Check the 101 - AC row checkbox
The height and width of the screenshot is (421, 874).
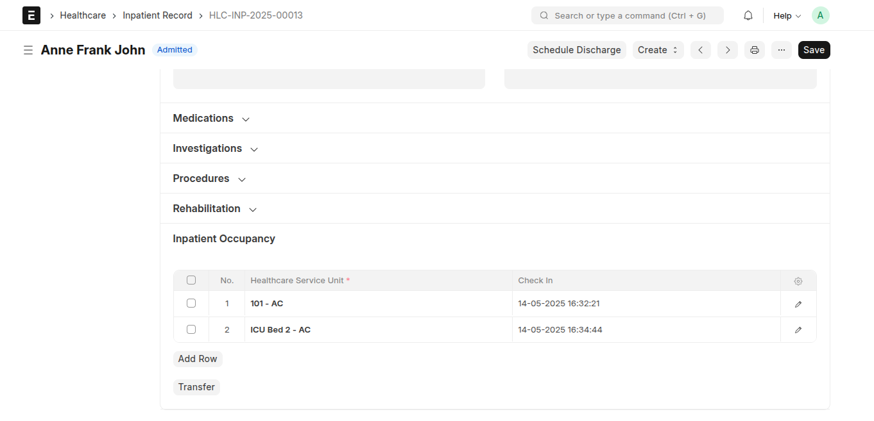point(191,303)
